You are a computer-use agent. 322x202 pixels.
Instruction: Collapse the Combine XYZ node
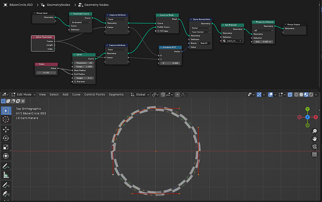161,47
